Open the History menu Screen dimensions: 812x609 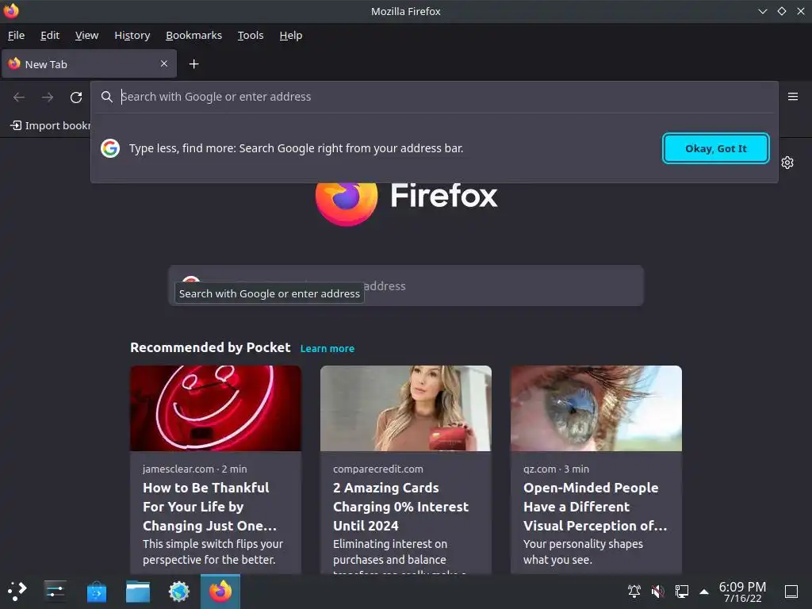(132, 35)
